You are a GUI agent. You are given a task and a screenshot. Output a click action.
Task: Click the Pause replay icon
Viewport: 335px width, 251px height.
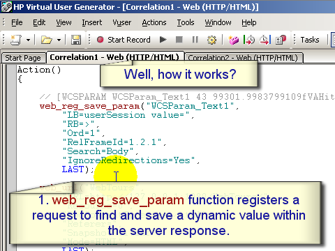coord(195,40)
